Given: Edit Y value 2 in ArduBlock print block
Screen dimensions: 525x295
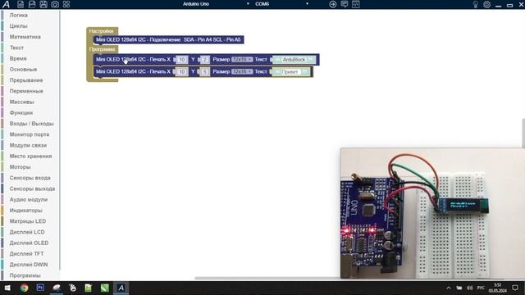Looking at the screenshot, I should pyautogui.click(x=205, y=60).
